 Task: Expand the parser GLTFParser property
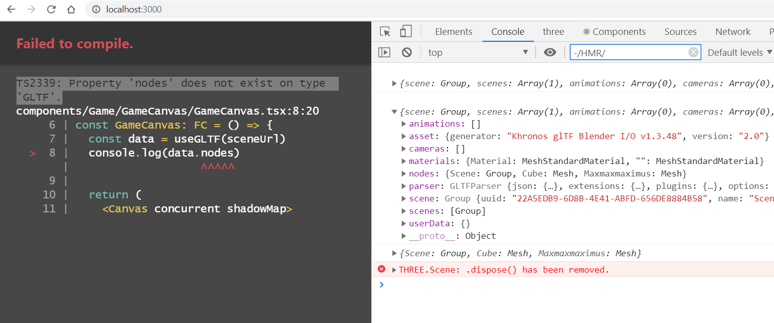[404, 186]
